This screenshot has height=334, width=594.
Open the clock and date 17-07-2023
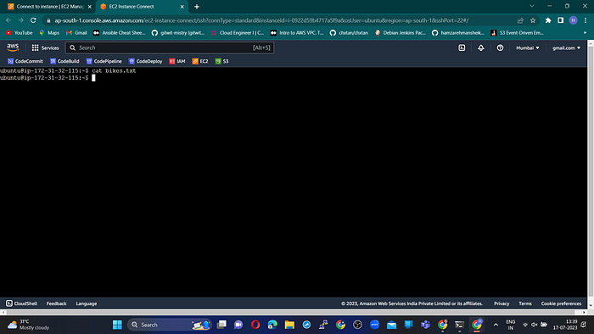565,325
